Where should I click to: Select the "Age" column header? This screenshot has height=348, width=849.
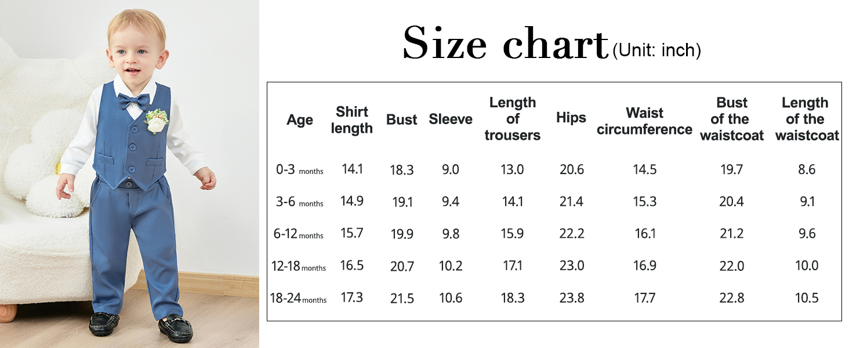[300, 120]
